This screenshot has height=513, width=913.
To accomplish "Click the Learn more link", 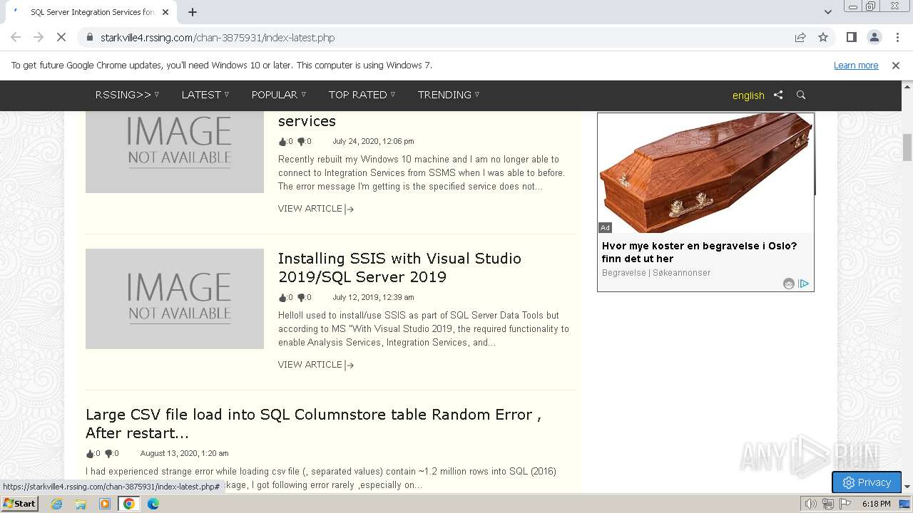I will [856, 66].
